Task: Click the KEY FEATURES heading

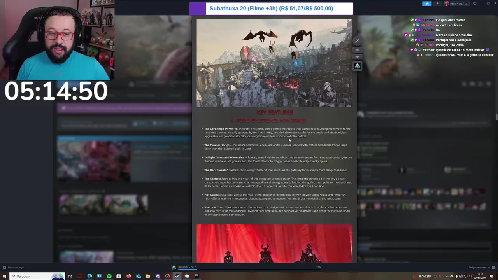Action: [275, 113]
